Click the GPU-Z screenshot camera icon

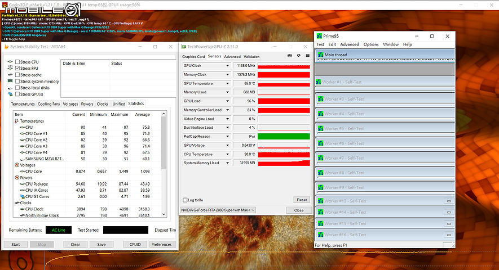(290, 56)
